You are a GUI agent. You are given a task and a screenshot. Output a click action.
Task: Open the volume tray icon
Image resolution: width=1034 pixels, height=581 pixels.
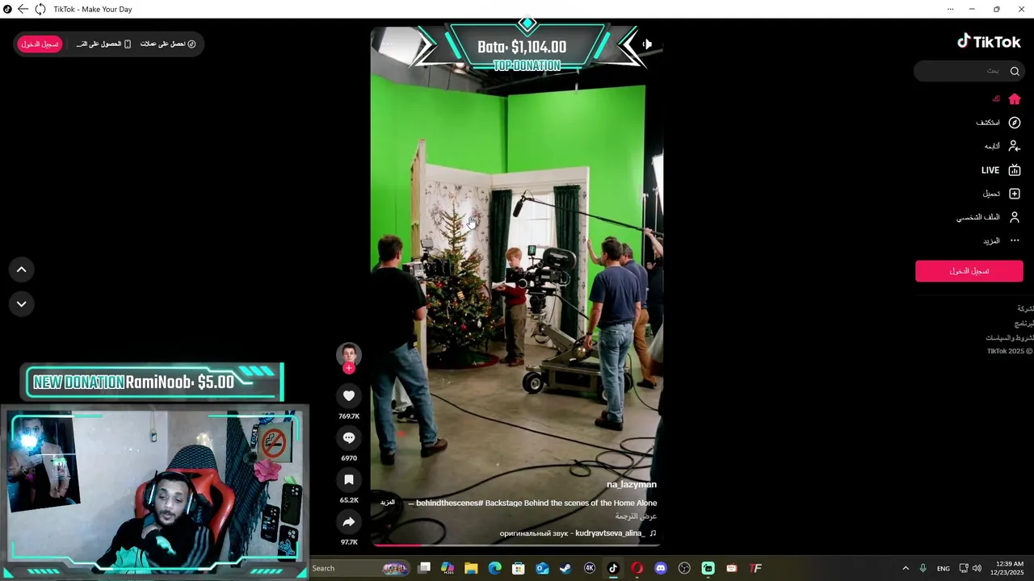[977, 568]
